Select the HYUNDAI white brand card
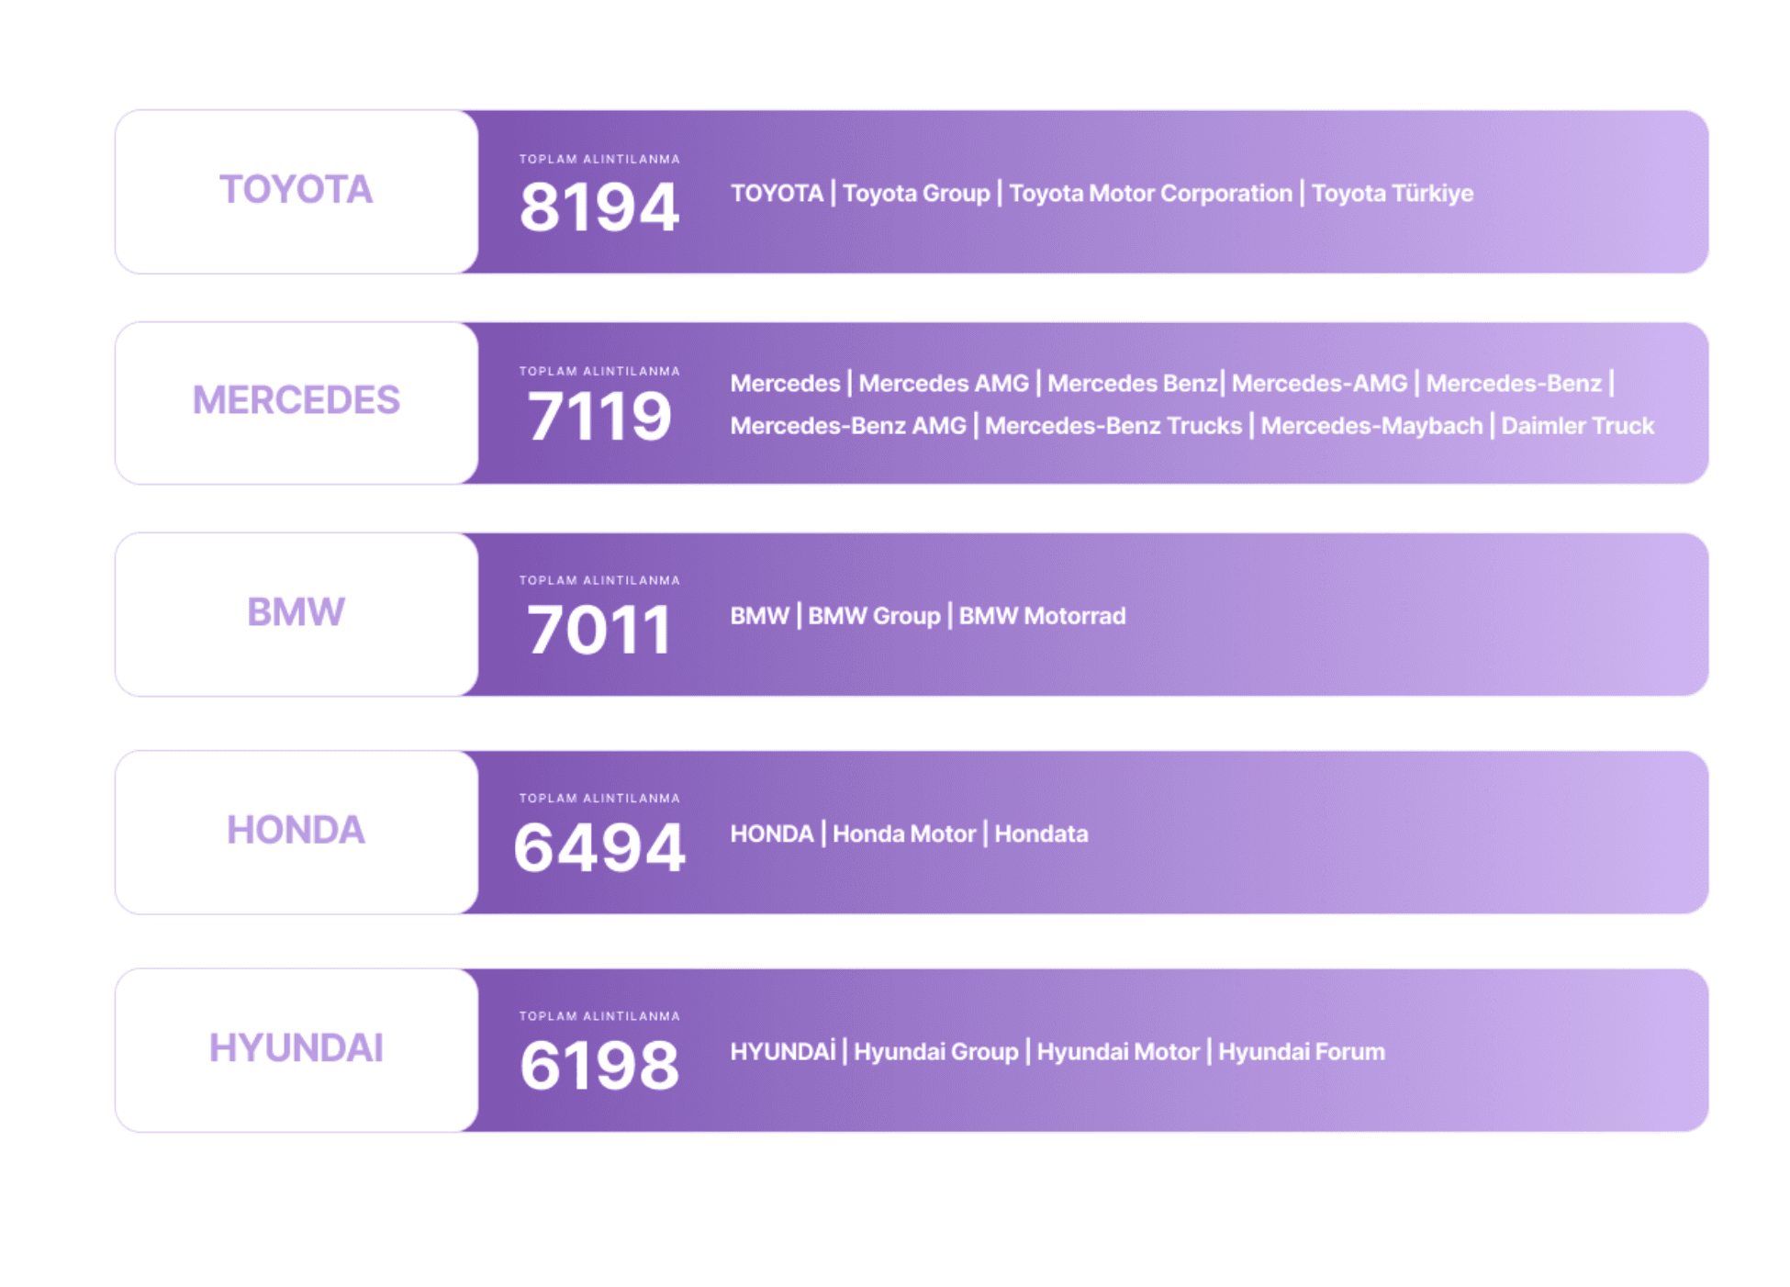 tap(296, 1049)
